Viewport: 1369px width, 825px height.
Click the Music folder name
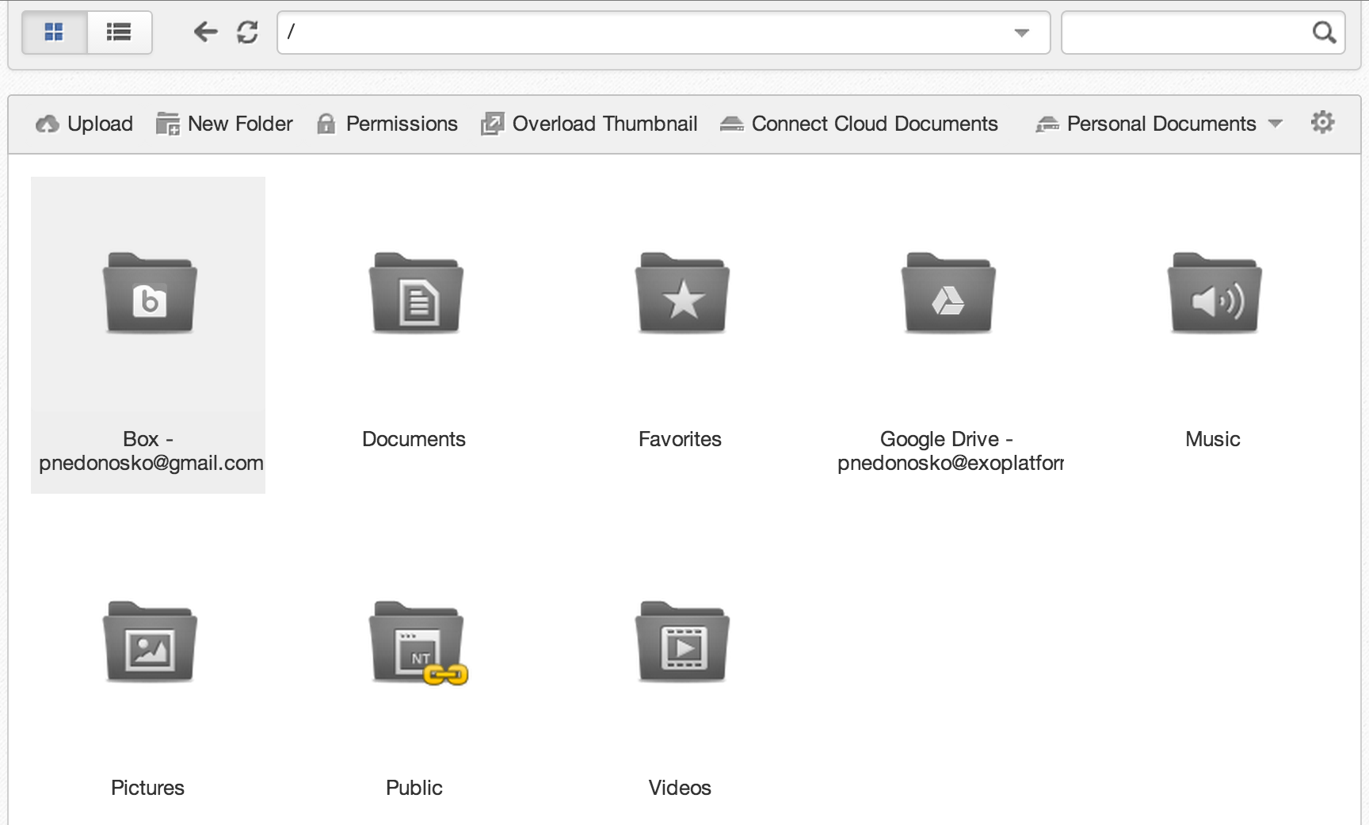(x=1212, y=439)
